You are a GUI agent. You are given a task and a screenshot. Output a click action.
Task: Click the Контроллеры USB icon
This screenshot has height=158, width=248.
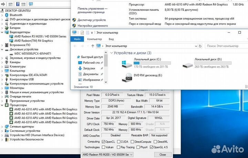click(x=7, y=79)
